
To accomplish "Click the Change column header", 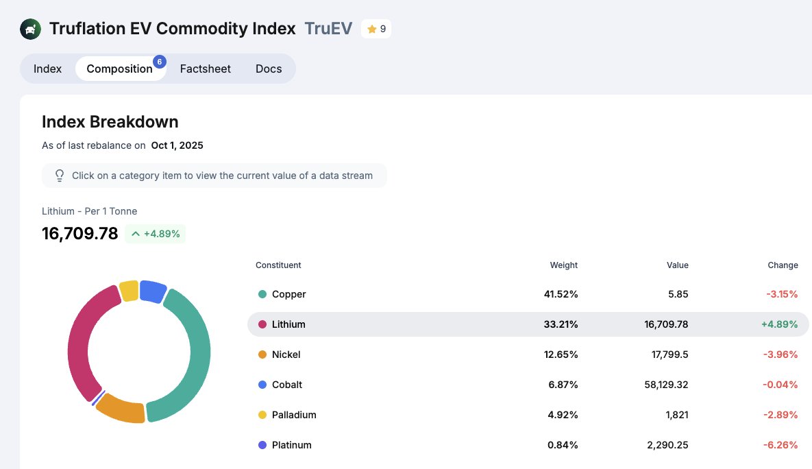I will pos(783,265).
